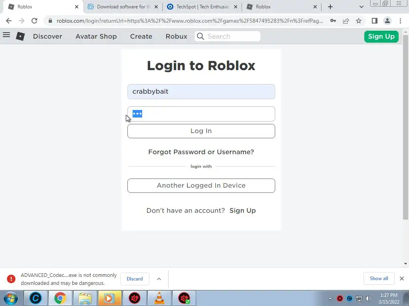409x306 pixels.
Task: Open the Avatar Shop menu item
Action: [x=96, y=36]
